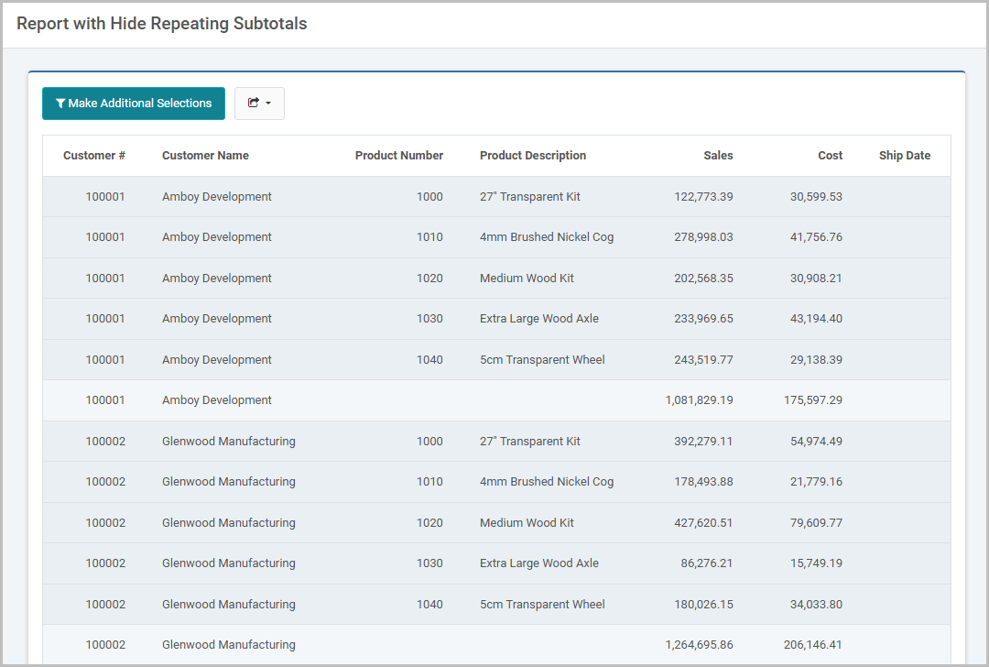The width and height of the screenshot is (989, 667).
Task: Select cost value 34,033.80
Action: [816, 604]
